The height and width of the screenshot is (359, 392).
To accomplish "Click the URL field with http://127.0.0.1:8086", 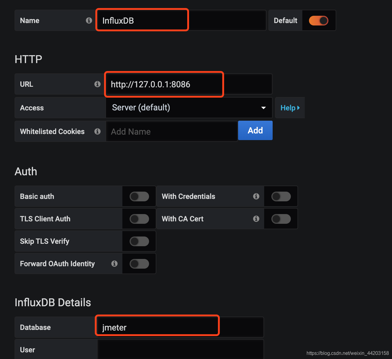I will point(188,84).
